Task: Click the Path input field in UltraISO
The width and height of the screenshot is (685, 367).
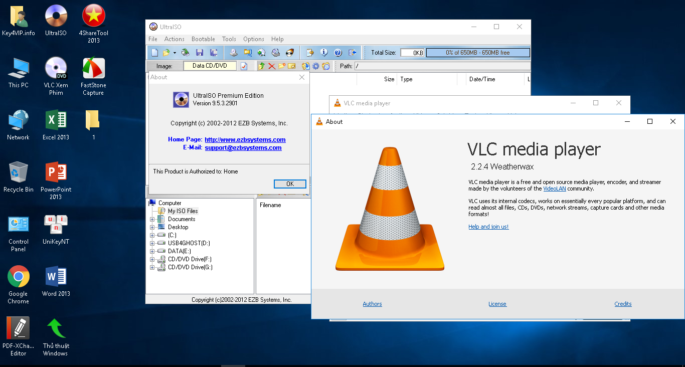Action: [442, 66]
